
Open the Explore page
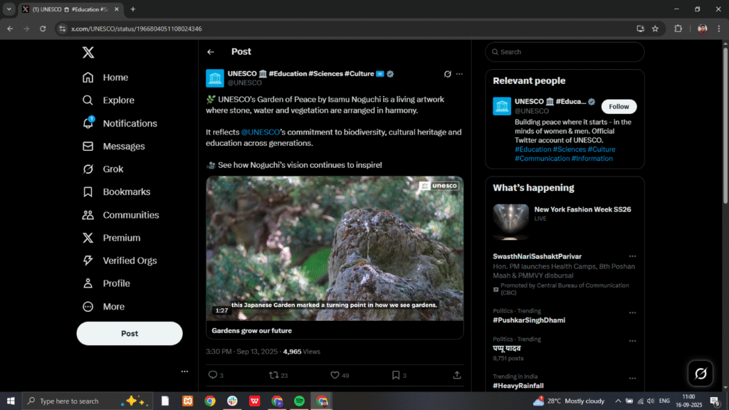point(117,100)
